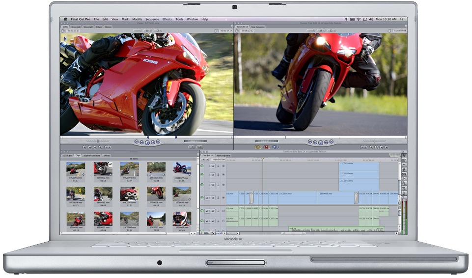Open the Sequence menu
The height and width of the screenshot is (278, 472).
click(x=152, y=19)
